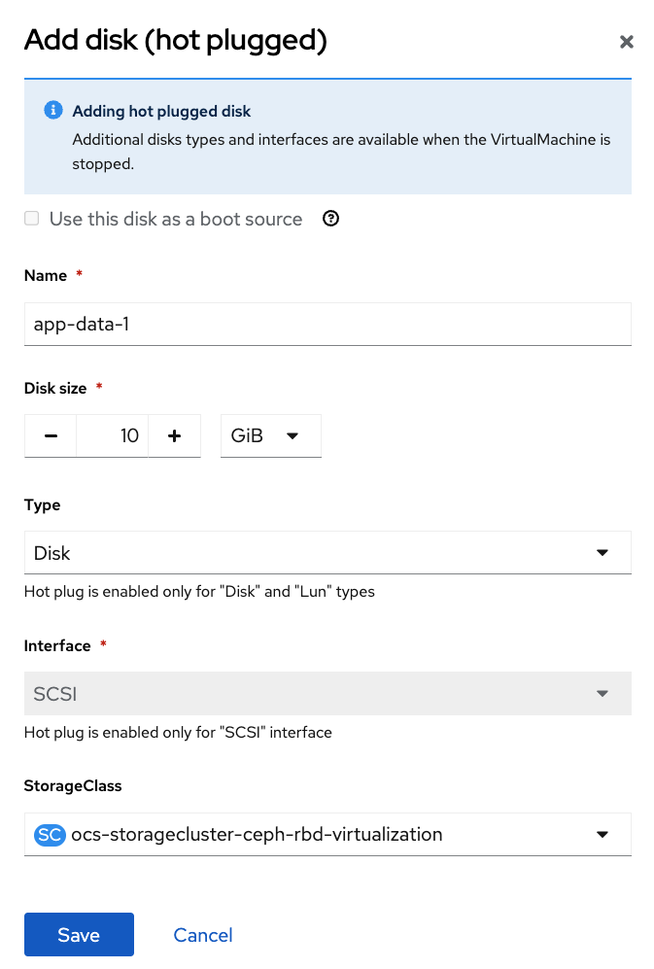Expand the Type dropdown showing Disk

327,553
